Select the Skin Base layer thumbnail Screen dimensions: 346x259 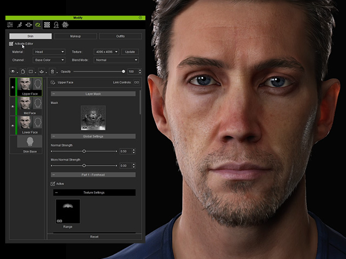(x=30, y=142)
